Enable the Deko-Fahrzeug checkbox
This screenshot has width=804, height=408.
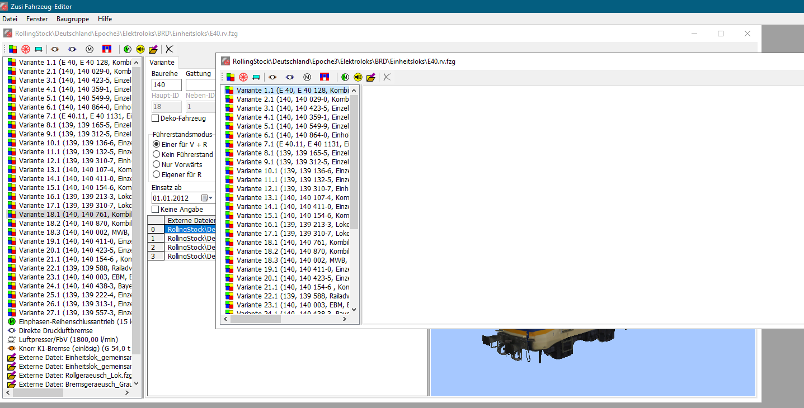(156, 118)
